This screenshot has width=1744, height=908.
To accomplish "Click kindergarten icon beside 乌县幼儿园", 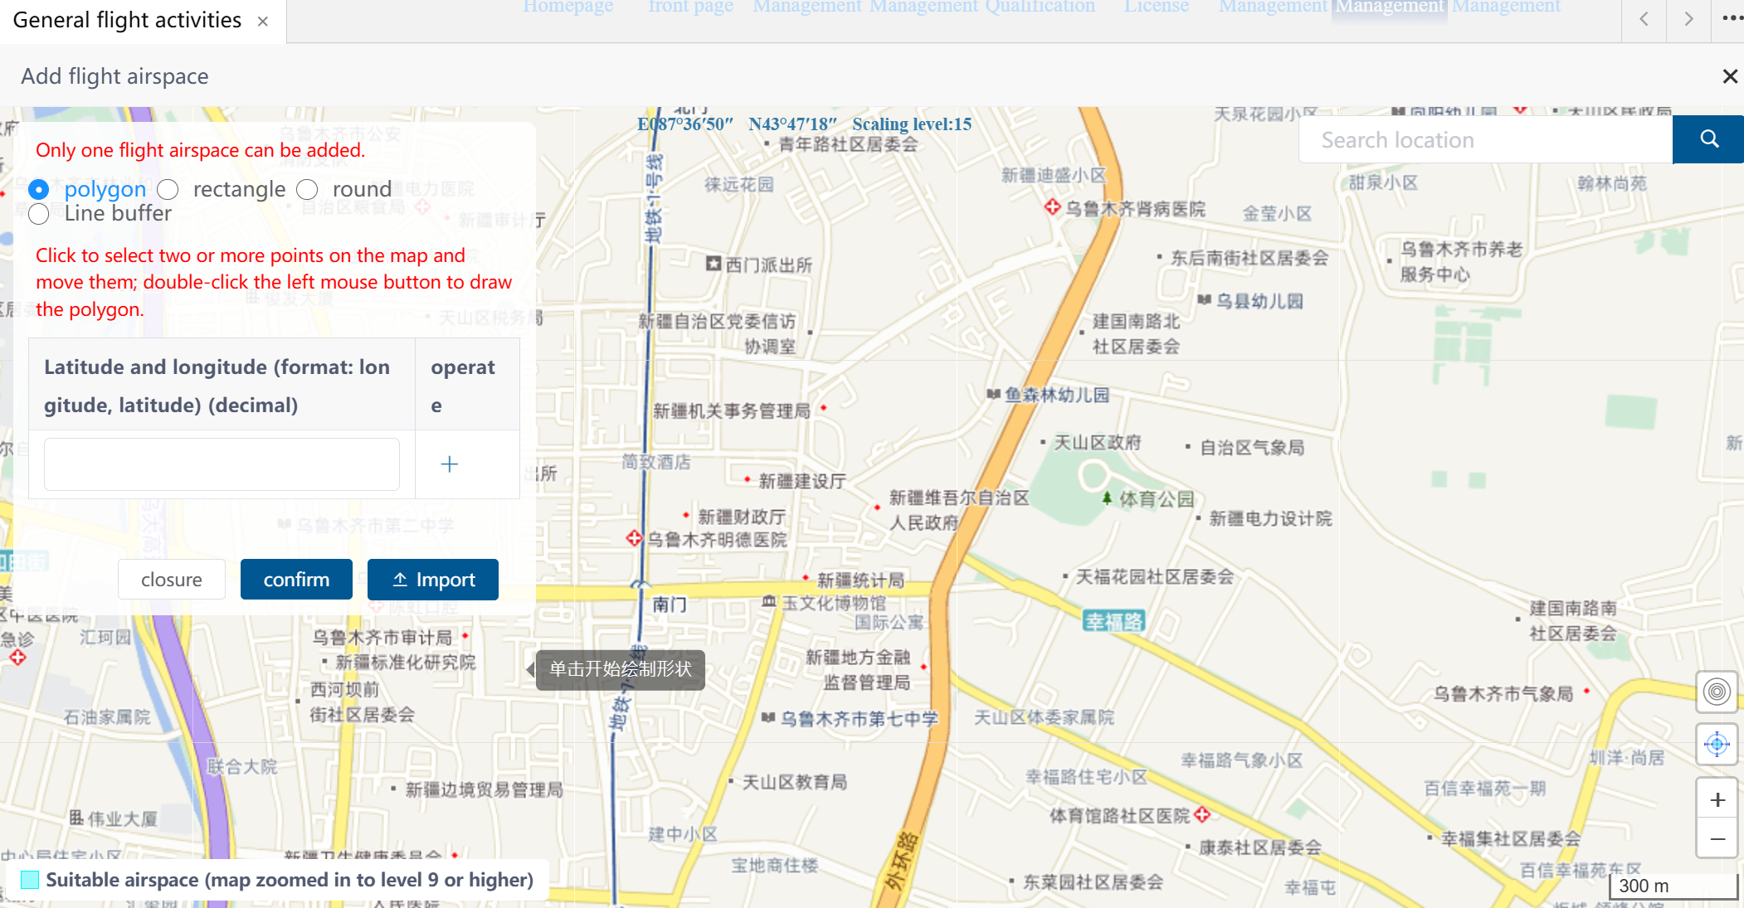I will pyautogui.click(x=1205, y=299).
